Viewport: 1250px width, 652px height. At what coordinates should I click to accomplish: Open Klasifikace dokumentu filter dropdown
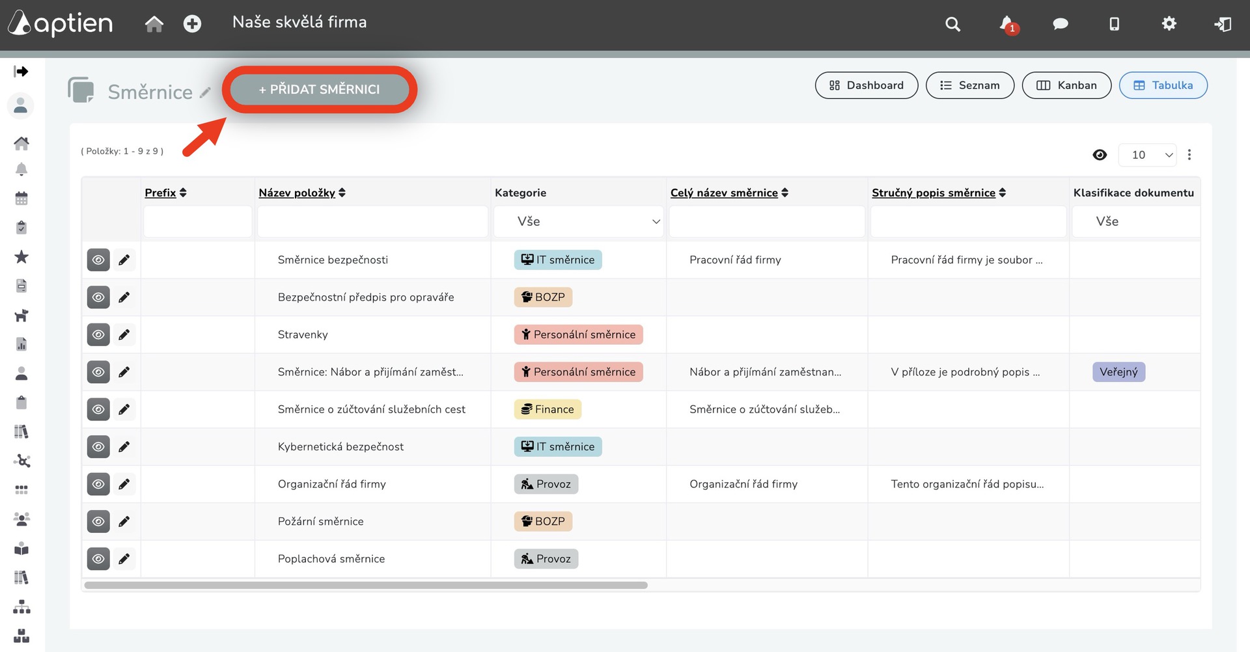(x=1135, y=221)
